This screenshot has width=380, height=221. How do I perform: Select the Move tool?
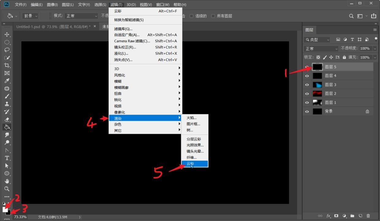(7, 35)
